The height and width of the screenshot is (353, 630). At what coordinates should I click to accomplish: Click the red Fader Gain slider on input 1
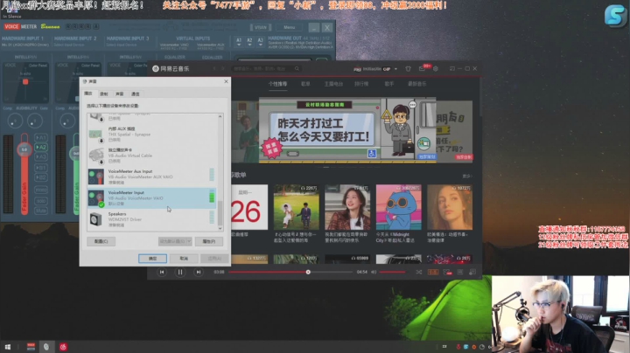24,173
